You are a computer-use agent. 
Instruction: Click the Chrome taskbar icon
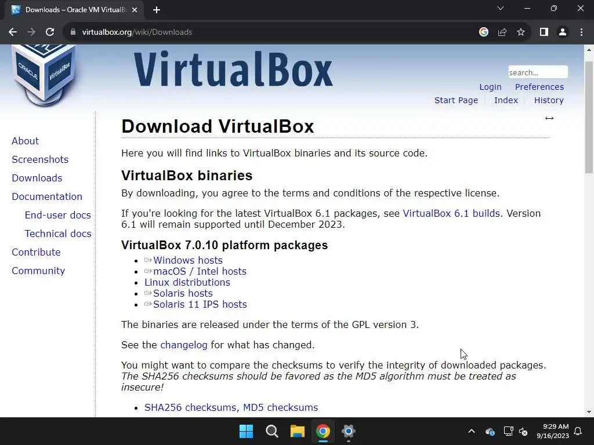[x=323, y=431]
